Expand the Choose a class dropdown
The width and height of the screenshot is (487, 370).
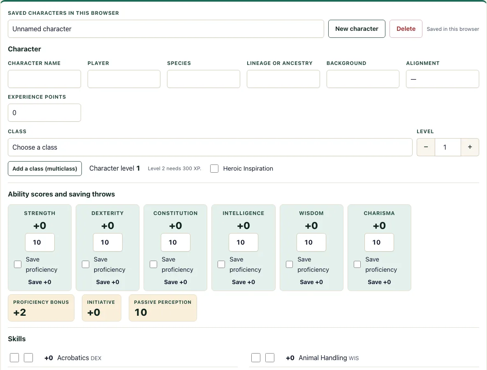click(210, 147)
